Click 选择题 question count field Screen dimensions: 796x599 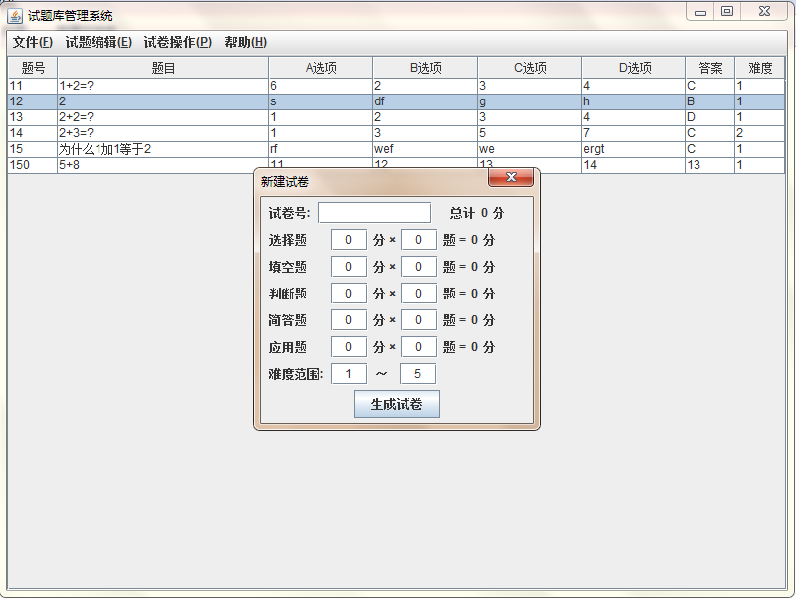pos(418,240)
